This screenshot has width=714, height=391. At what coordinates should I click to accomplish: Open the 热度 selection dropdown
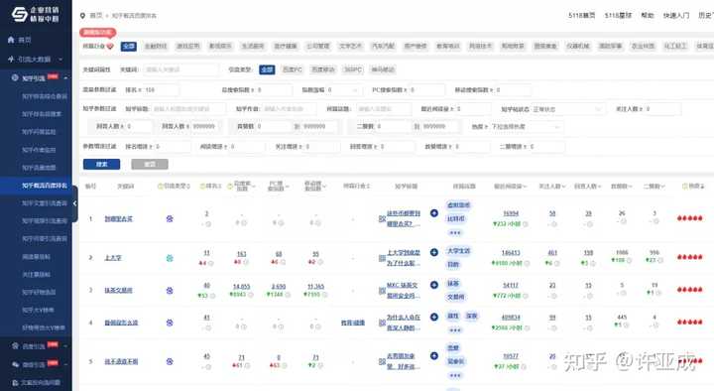pos(527,127)
